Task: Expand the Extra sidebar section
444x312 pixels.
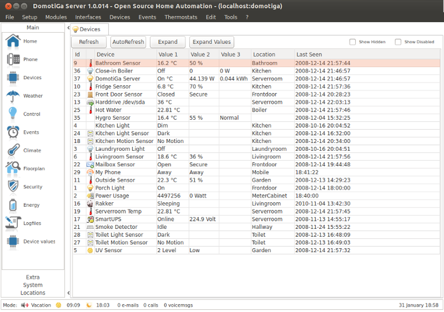Action: point(33,277)
